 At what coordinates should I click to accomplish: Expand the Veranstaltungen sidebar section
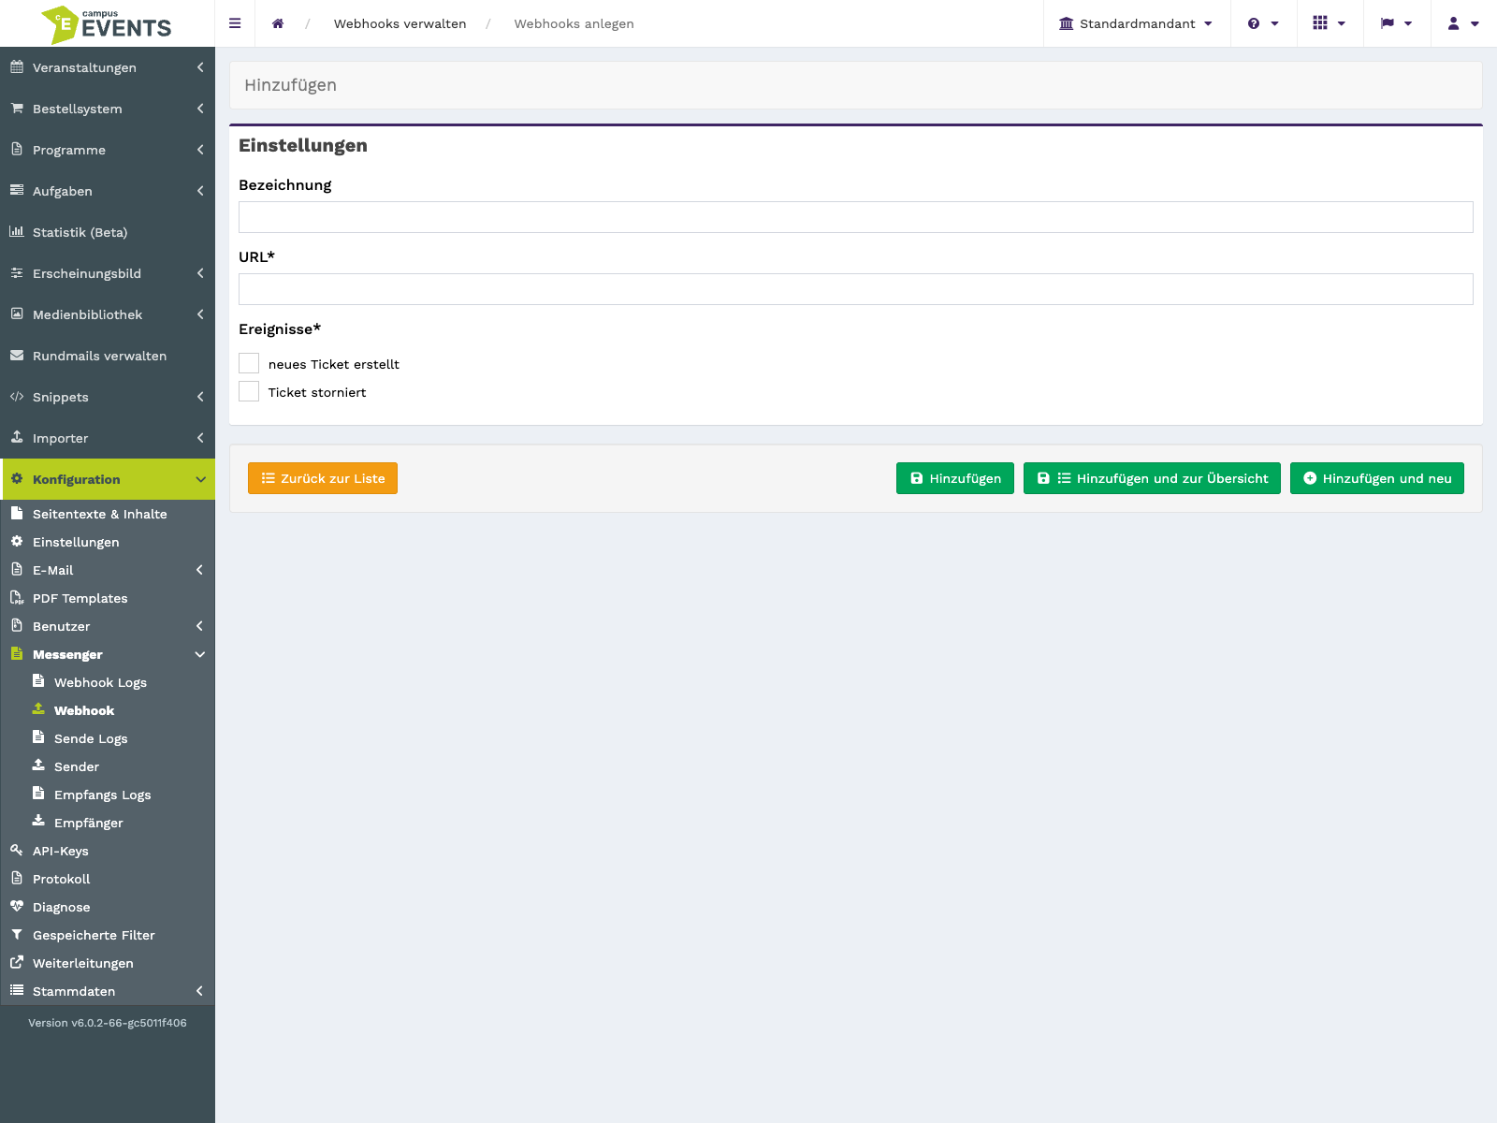[x=108, y=67]
